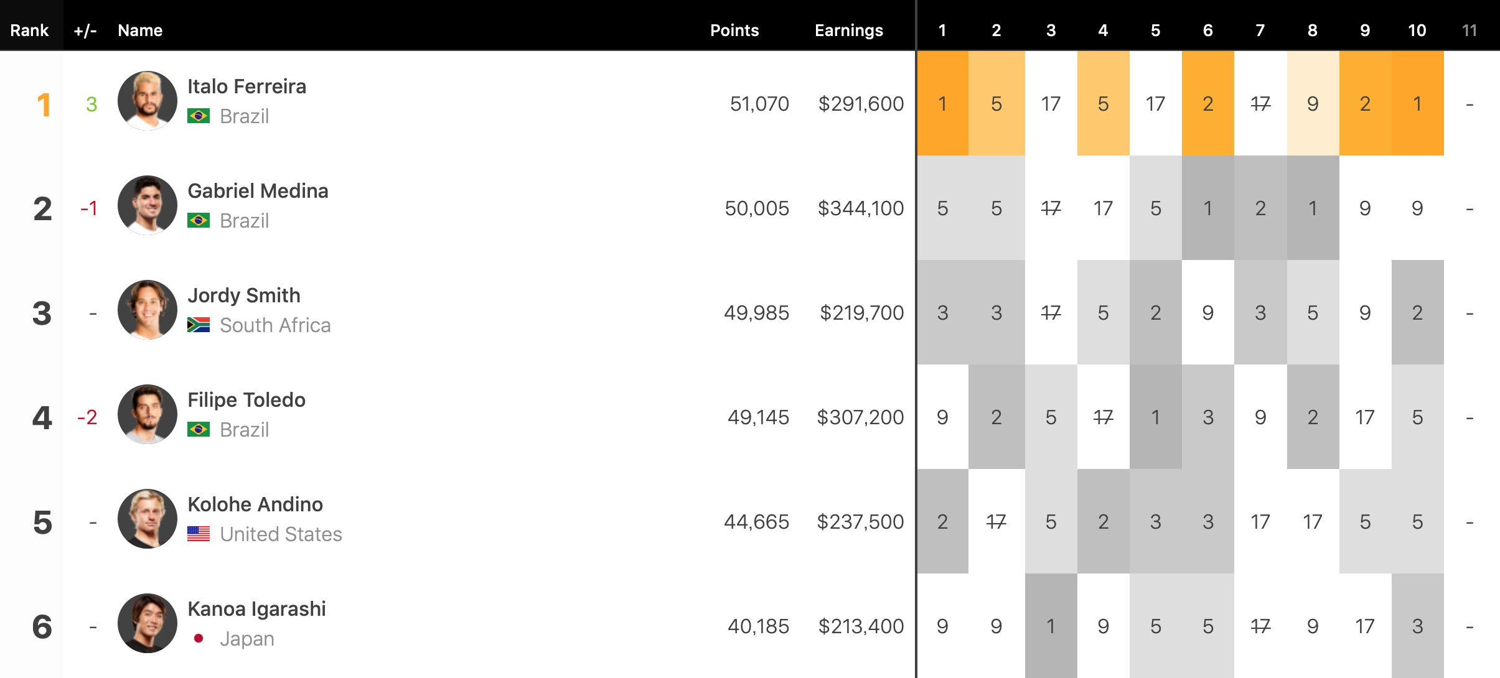The width and height of the screenshot is (1500, 678).
Task: Click the Japan flag icon
Action: coord(199,639)
